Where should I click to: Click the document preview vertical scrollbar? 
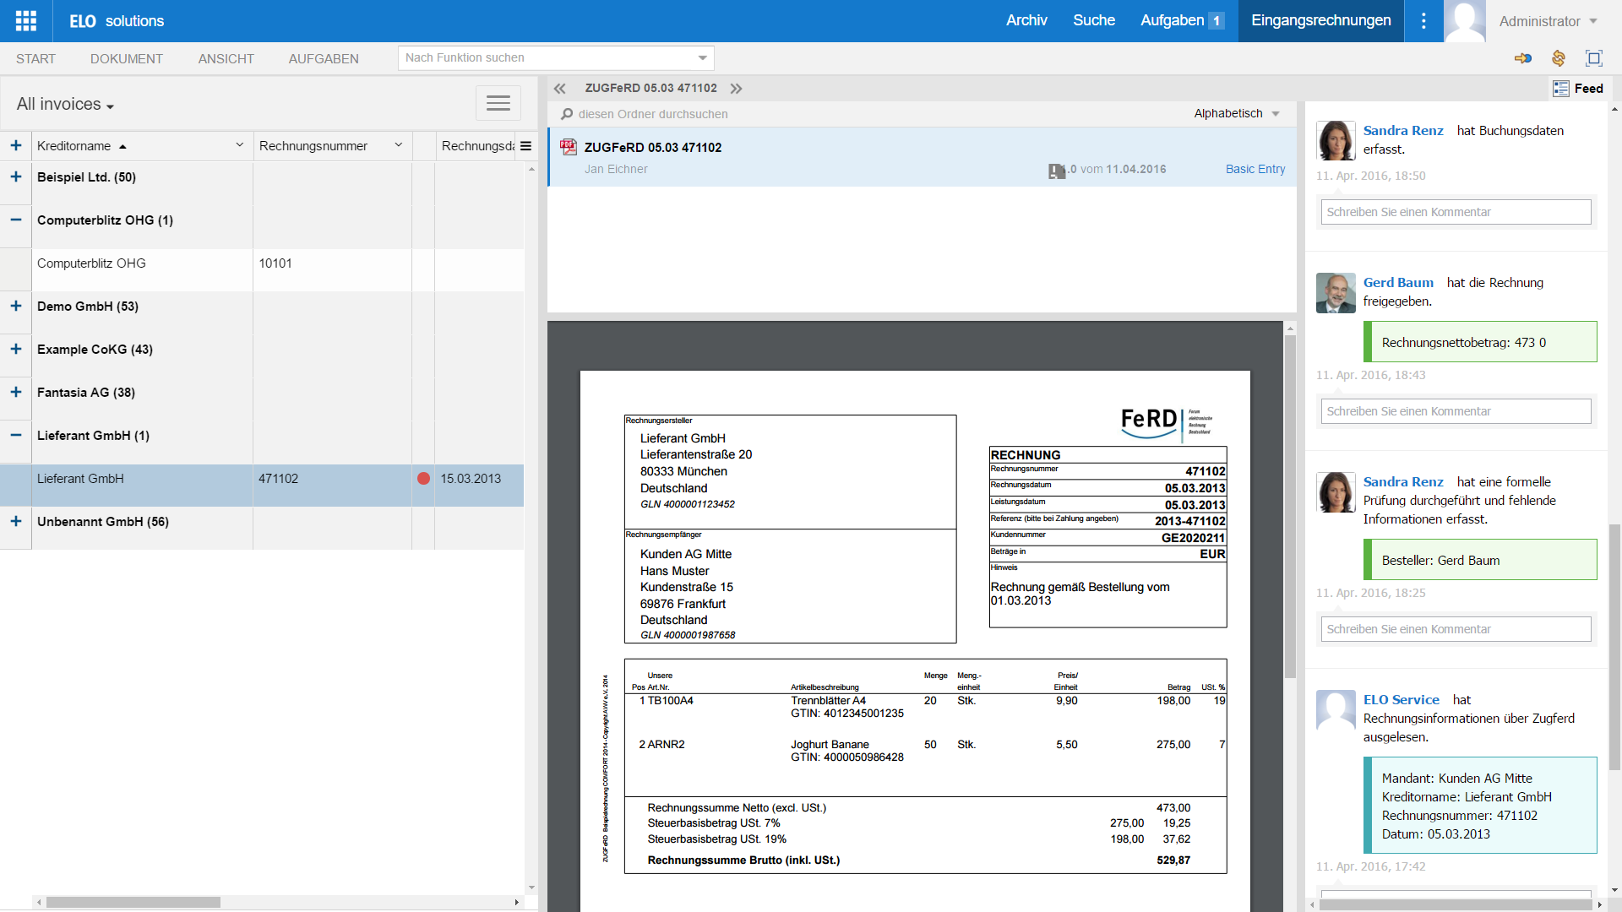[x=1290, y=507]
